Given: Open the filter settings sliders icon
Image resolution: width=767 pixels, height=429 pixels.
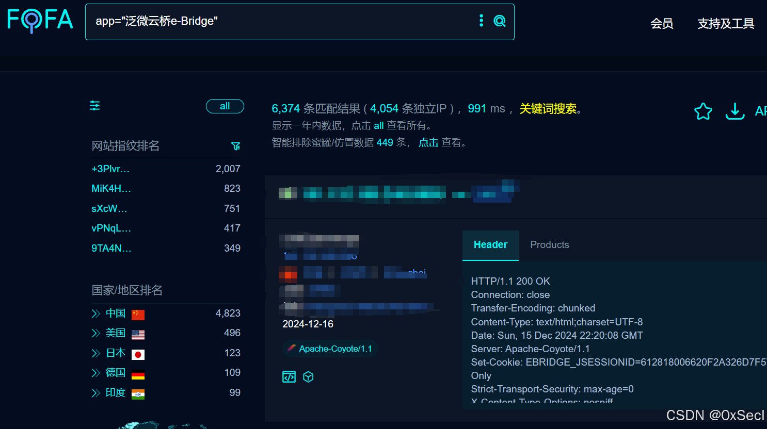Looking at the screenshot, I should click(94, 105).
